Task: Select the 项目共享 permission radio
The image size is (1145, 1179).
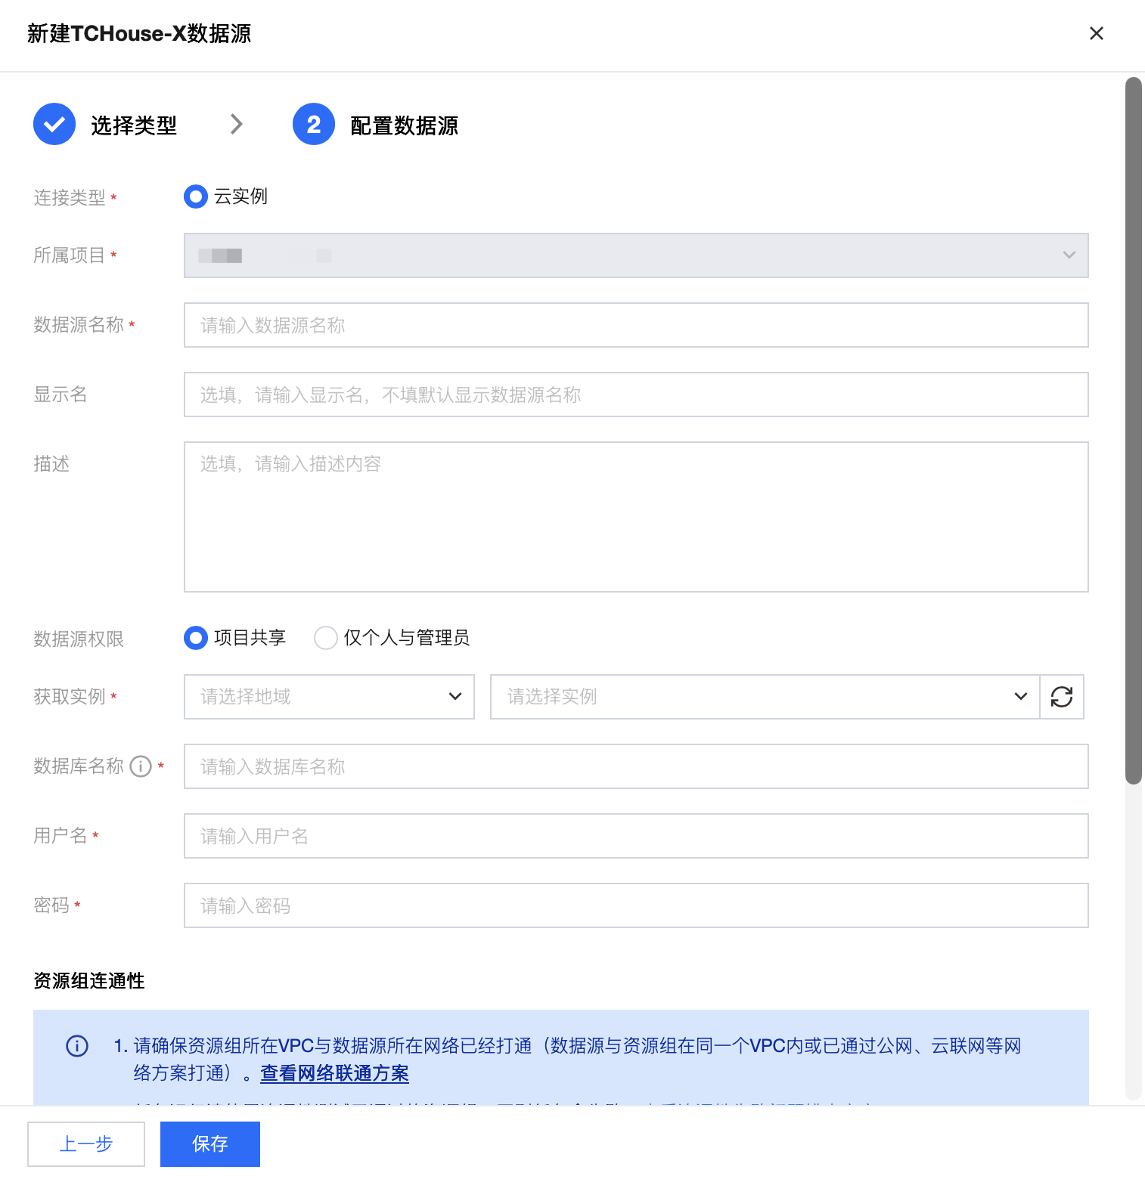Action: pyautogui.click(x=196, y=638)
